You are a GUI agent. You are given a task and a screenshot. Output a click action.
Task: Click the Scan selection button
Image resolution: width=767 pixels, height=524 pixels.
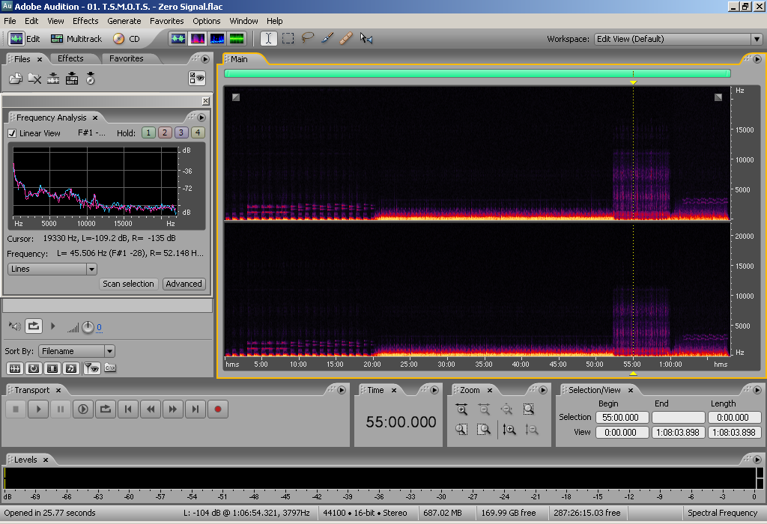coord(128,284)
